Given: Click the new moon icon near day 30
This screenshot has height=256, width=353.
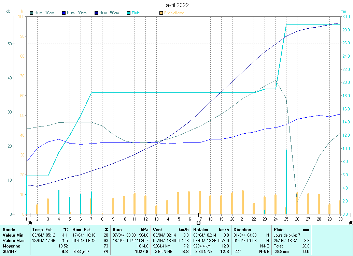Looking at the screenshot, I should 351,223.
